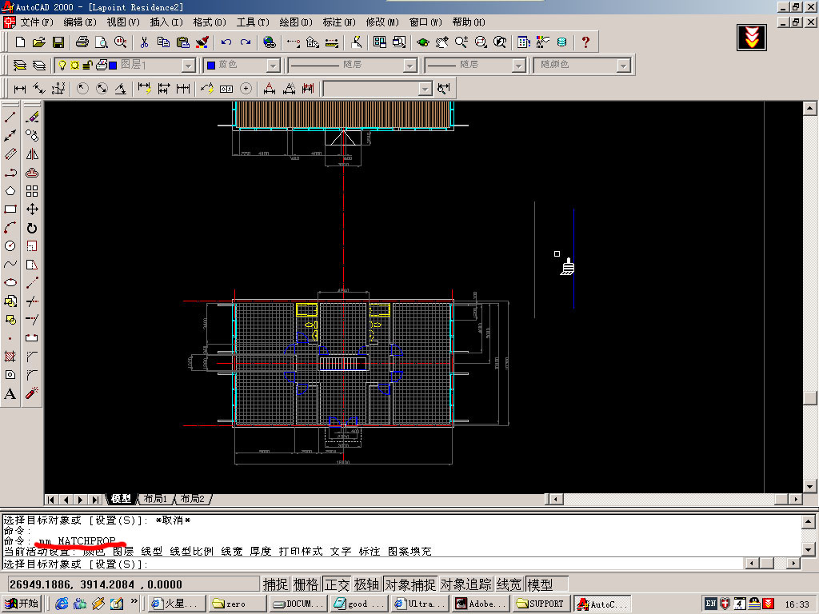
Task: Click the 开始 Start button
Action: pyautogui.click(x=22, y=604)
